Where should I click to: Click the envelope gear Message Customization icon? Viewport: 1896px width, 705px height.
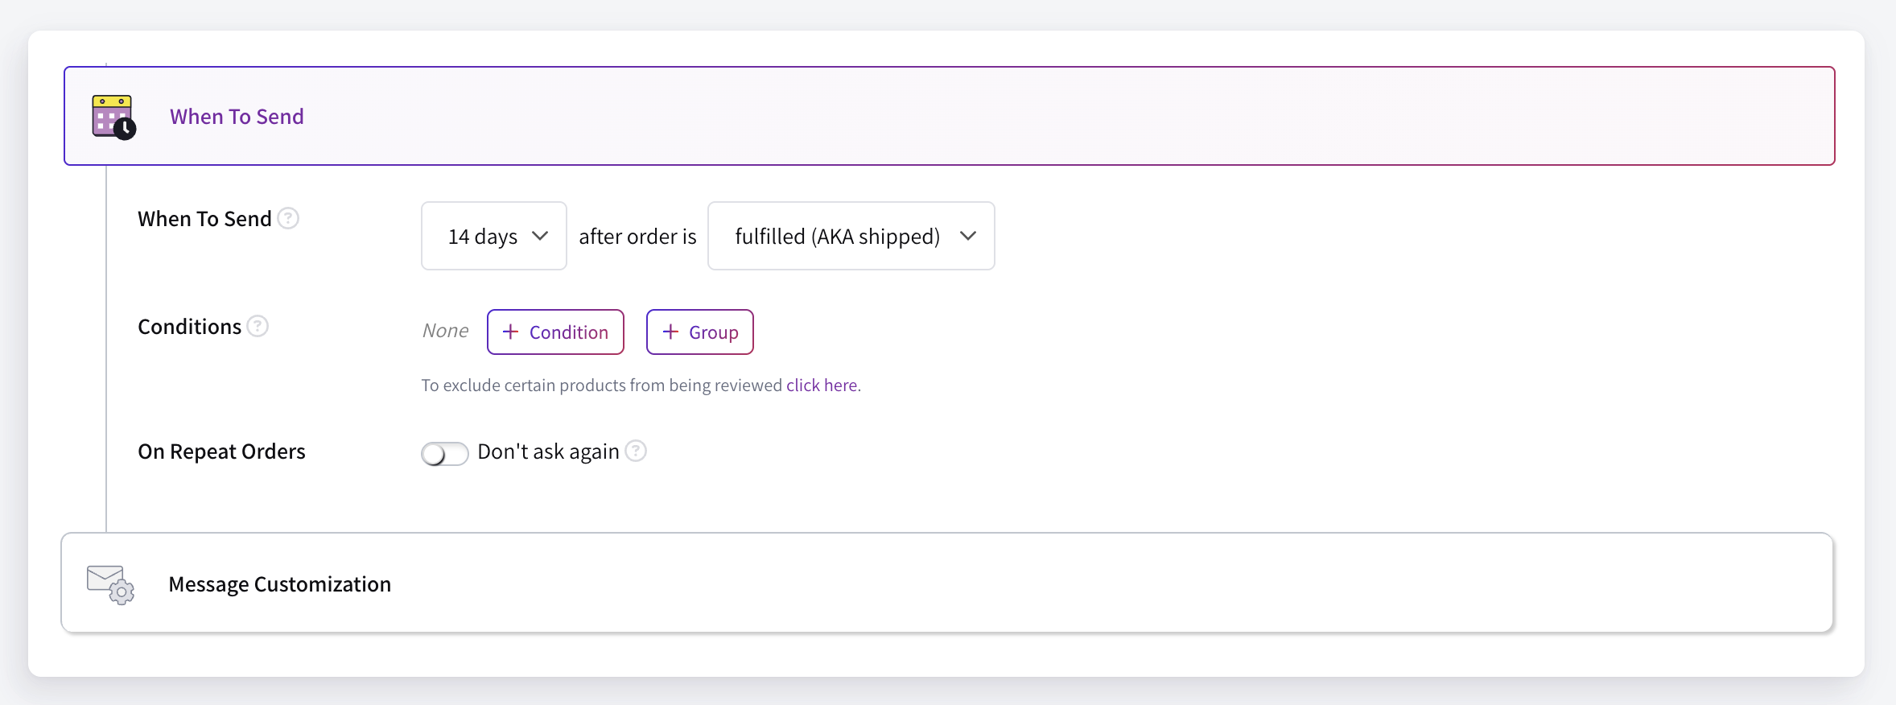tap(110, 584)
